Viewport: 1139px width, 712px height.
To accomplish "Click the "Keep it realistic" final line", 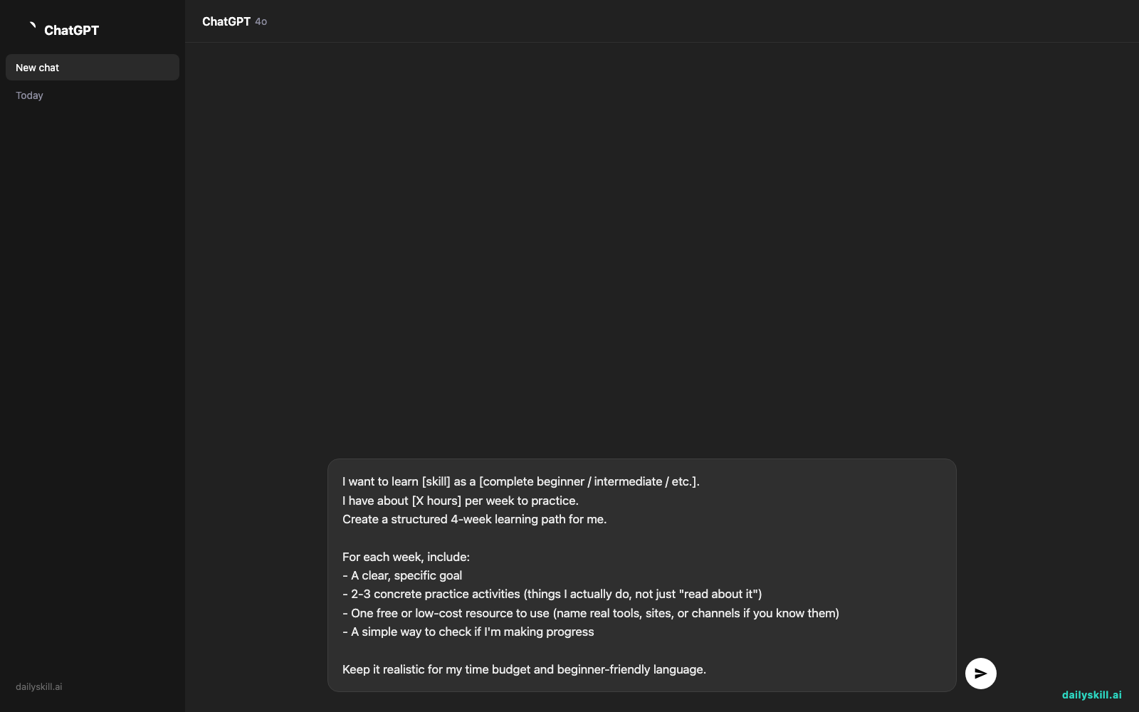I will (524, 669).
